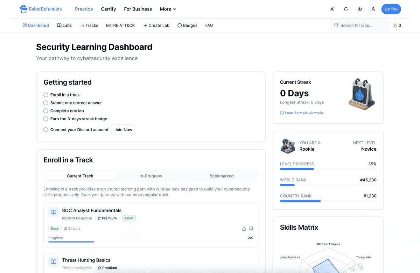Check off Connect your Discord account
This screenshot has width=420, height=273.
(x=46, y=130)
